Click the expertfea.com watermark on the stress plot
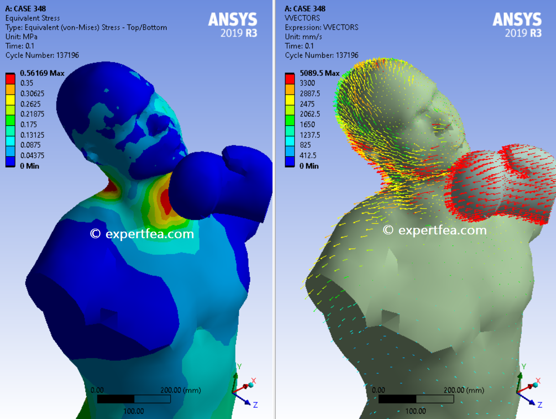The image size is (556, 419). 141,233
